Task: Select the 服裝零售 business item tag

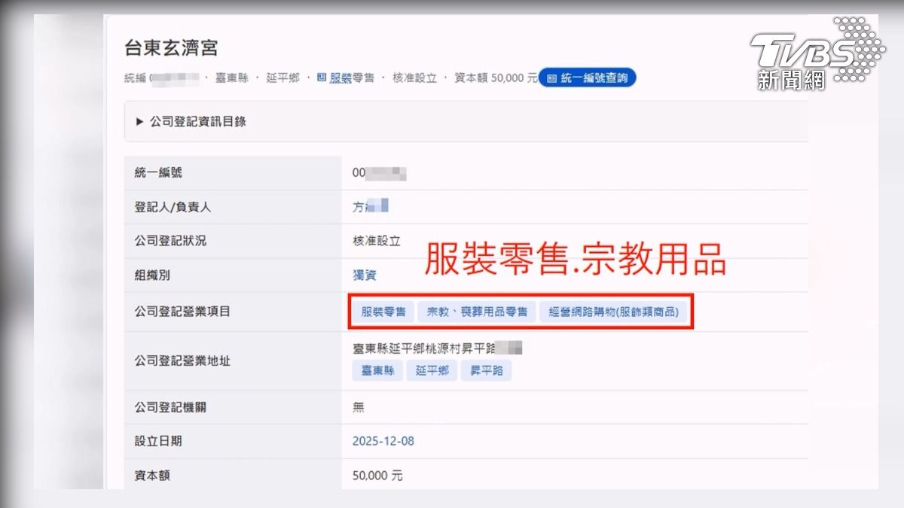Action: click(383, 312)
